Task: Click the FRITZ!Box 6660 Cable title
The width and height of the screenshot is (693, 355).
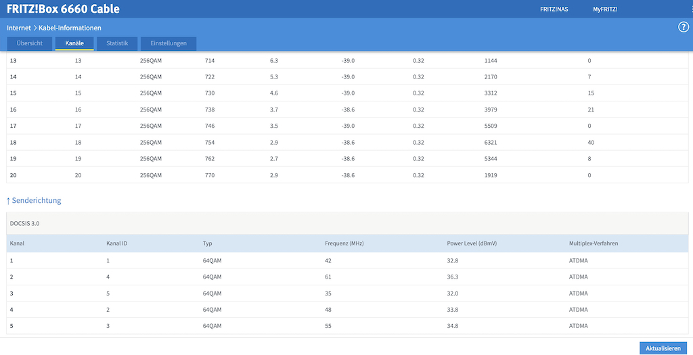Action: point(63,9)
